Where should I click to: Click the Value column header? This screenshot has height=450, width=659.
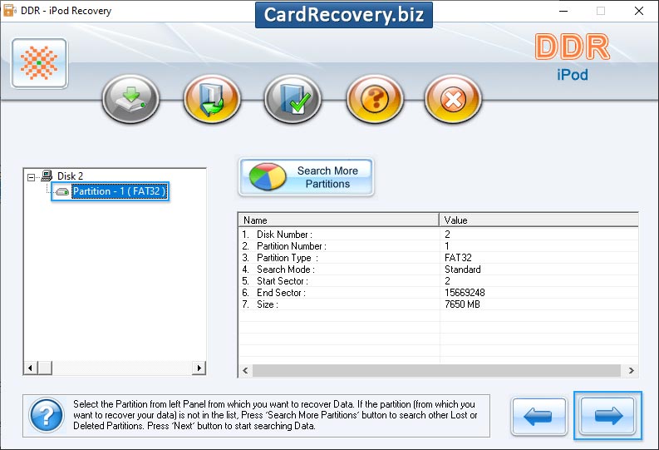tap(539, 220)
